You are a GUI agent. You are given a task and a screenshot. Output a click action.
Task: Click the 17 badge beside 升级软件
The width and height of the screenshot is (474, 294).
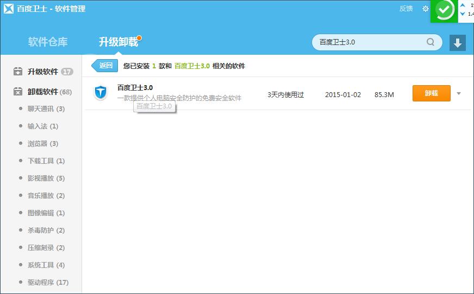pyautogui.click(x=67, y=72)
